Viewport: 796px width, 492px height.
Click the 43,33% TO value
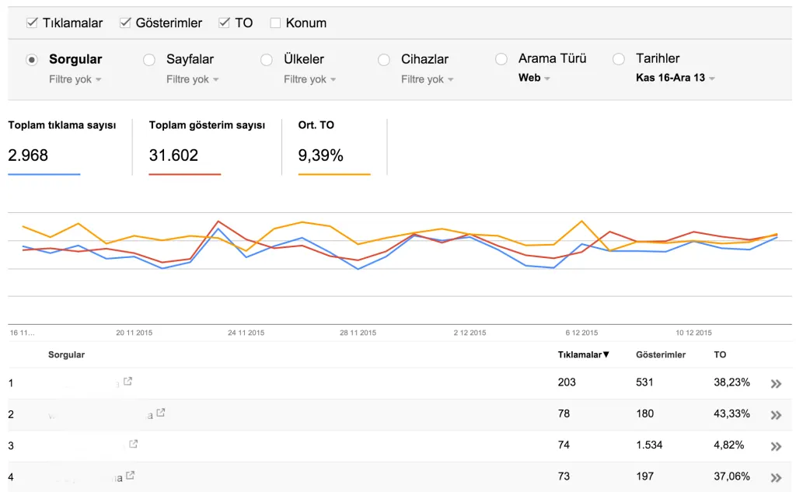click(x=731, y=413)
